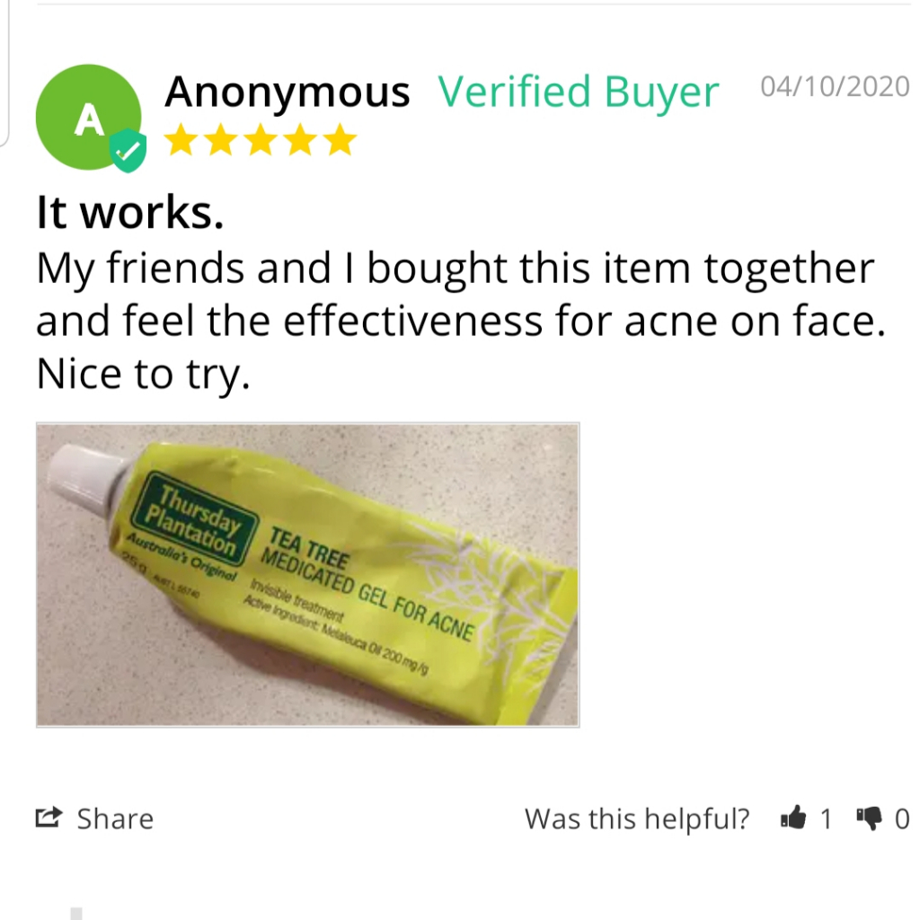Screen dimensions: 920x920
Task: Click the Verified Buyer label
Action: click(x=579, y=93)
